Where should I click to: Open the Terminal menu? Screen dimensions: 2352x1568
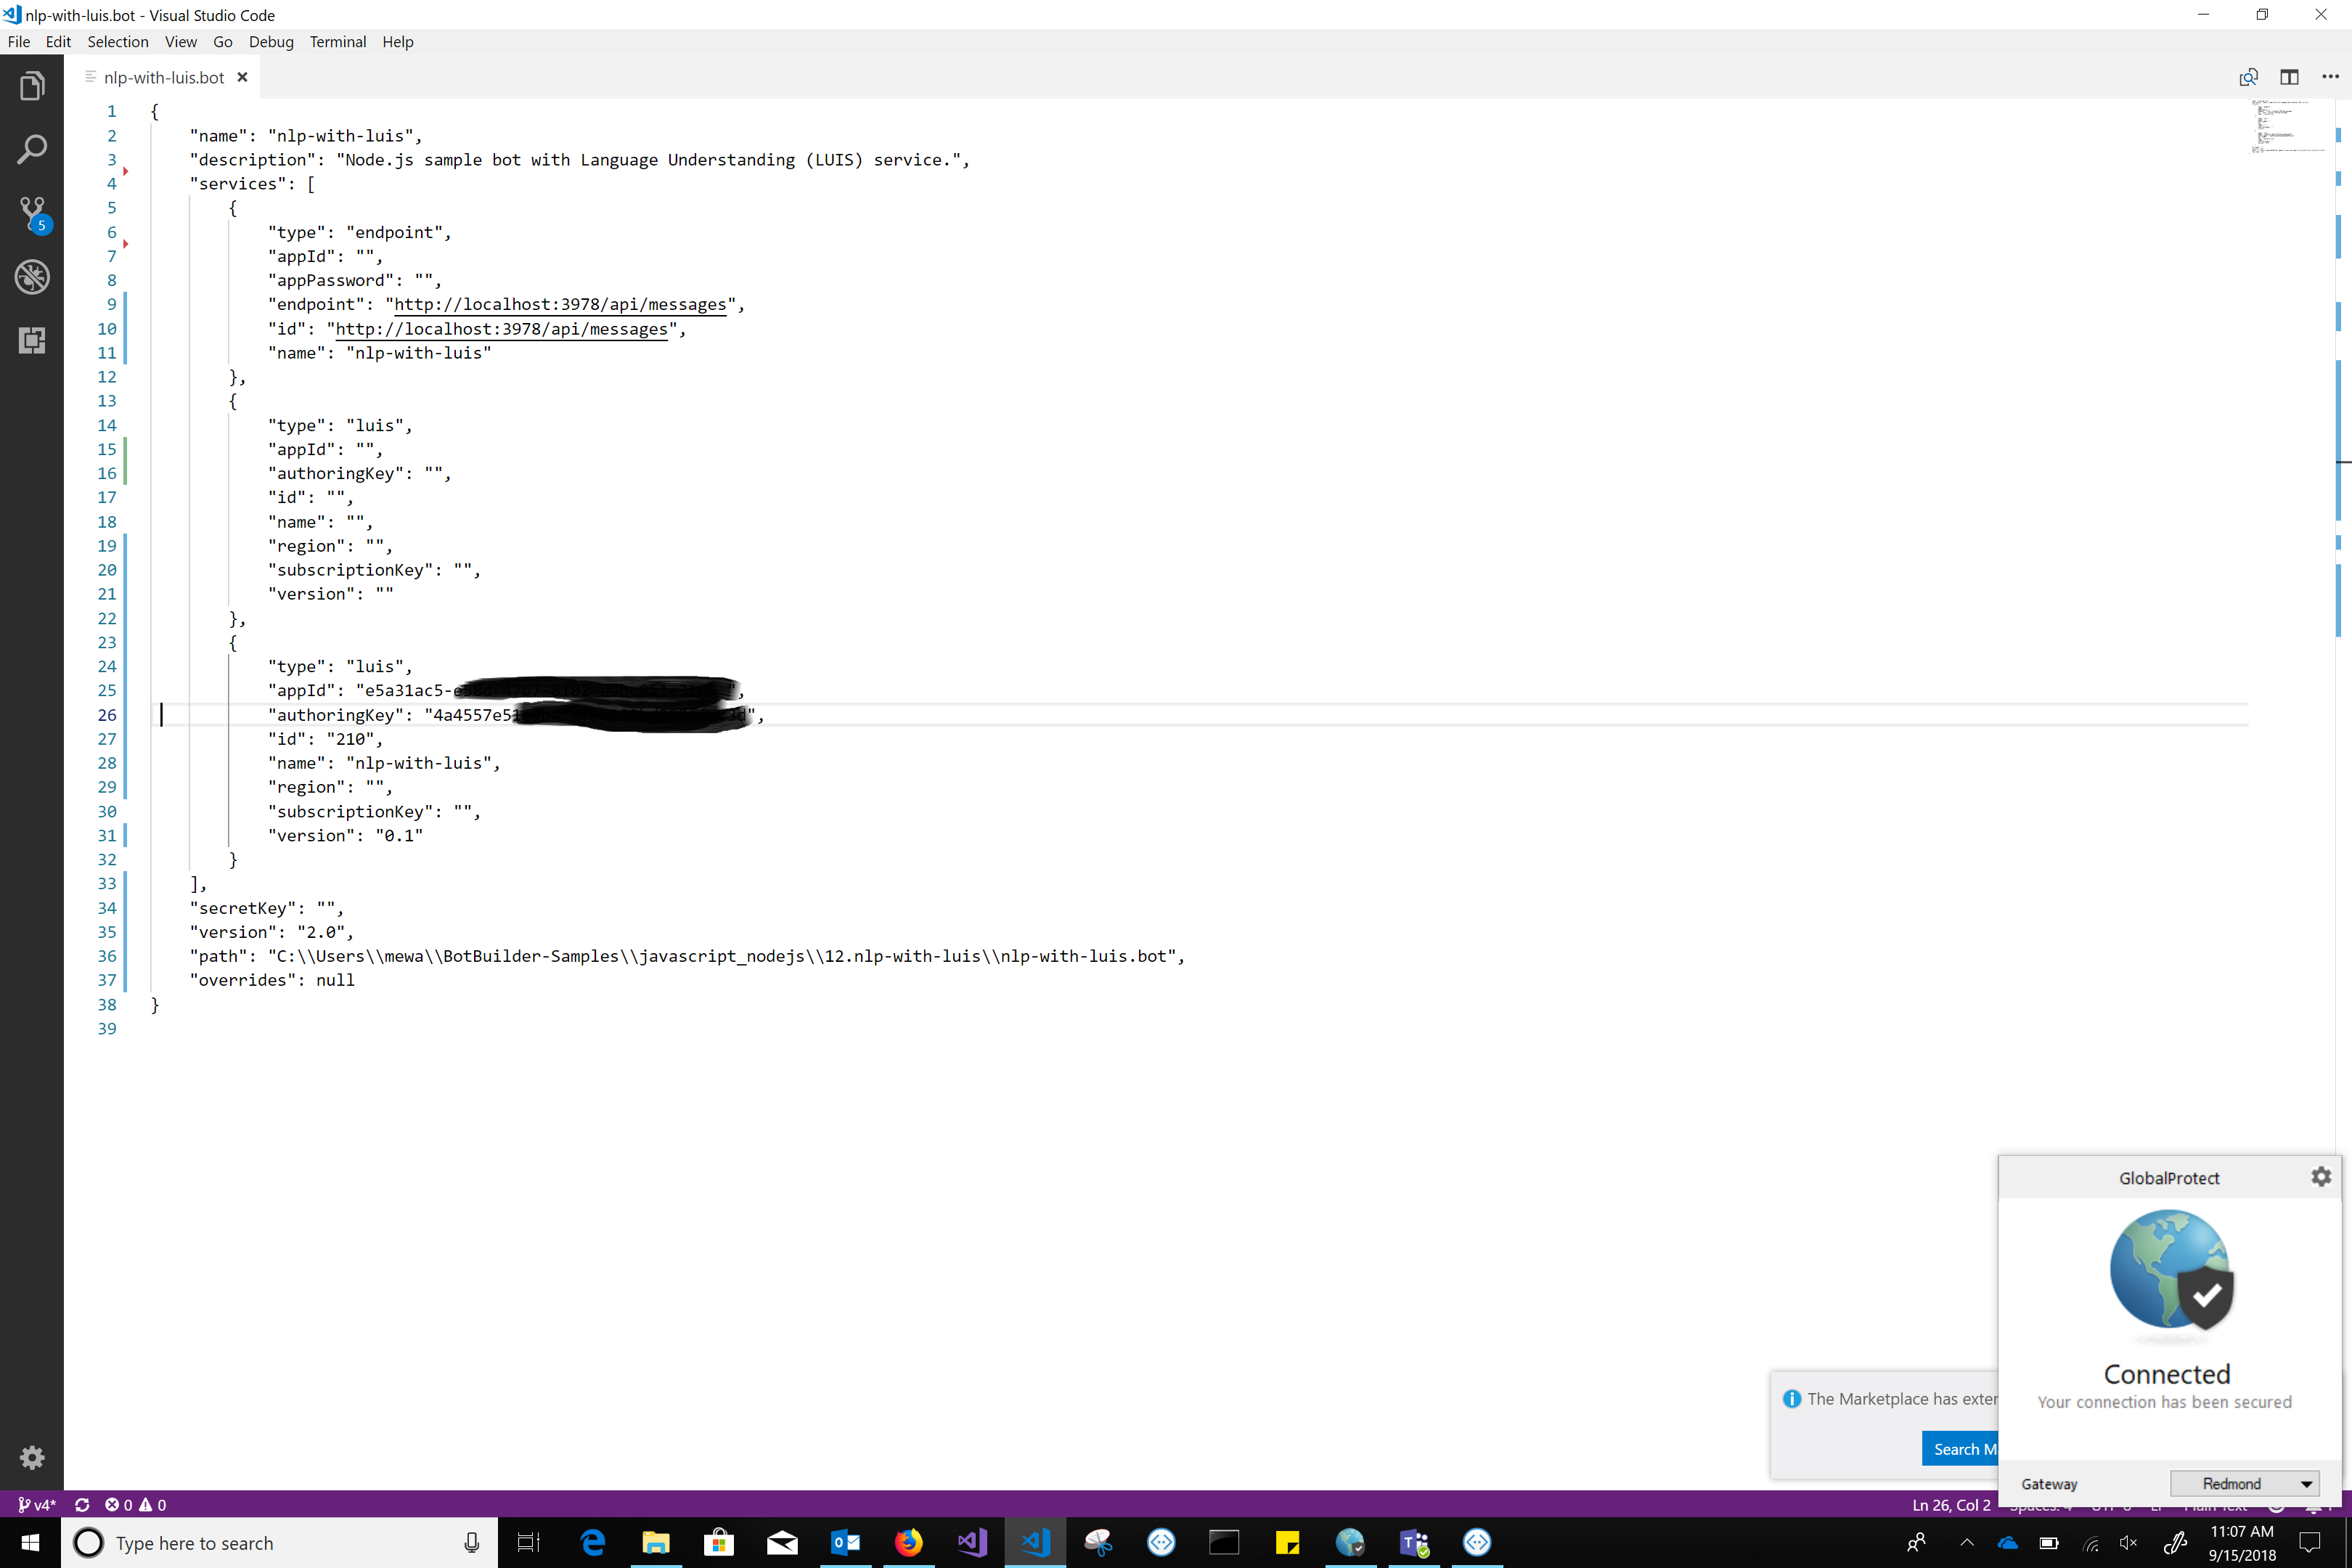(x=337, y=42)
